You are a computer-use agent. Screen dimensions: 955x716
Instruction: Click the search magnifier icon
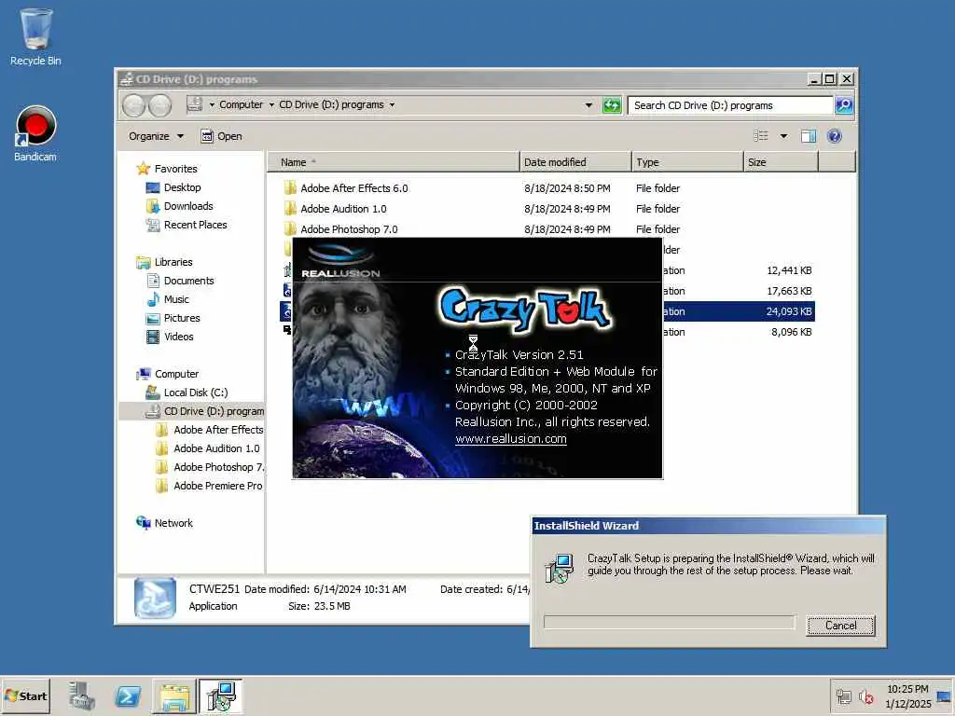click(844, 105)
